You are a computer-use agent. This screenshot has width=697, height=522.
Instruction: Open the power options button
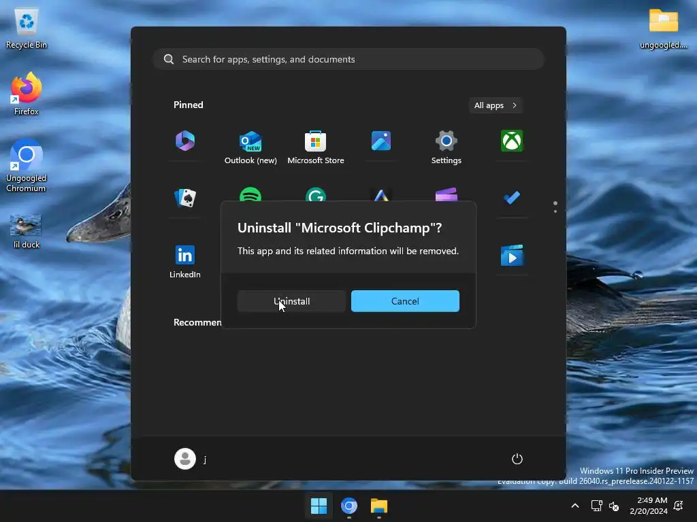[517, 459]
